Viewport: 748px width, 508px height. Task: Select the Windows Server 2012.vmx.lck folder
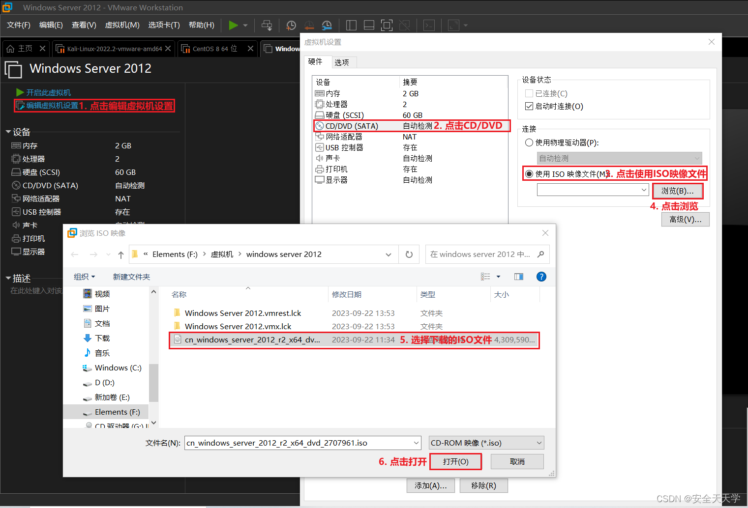(238, 326)
